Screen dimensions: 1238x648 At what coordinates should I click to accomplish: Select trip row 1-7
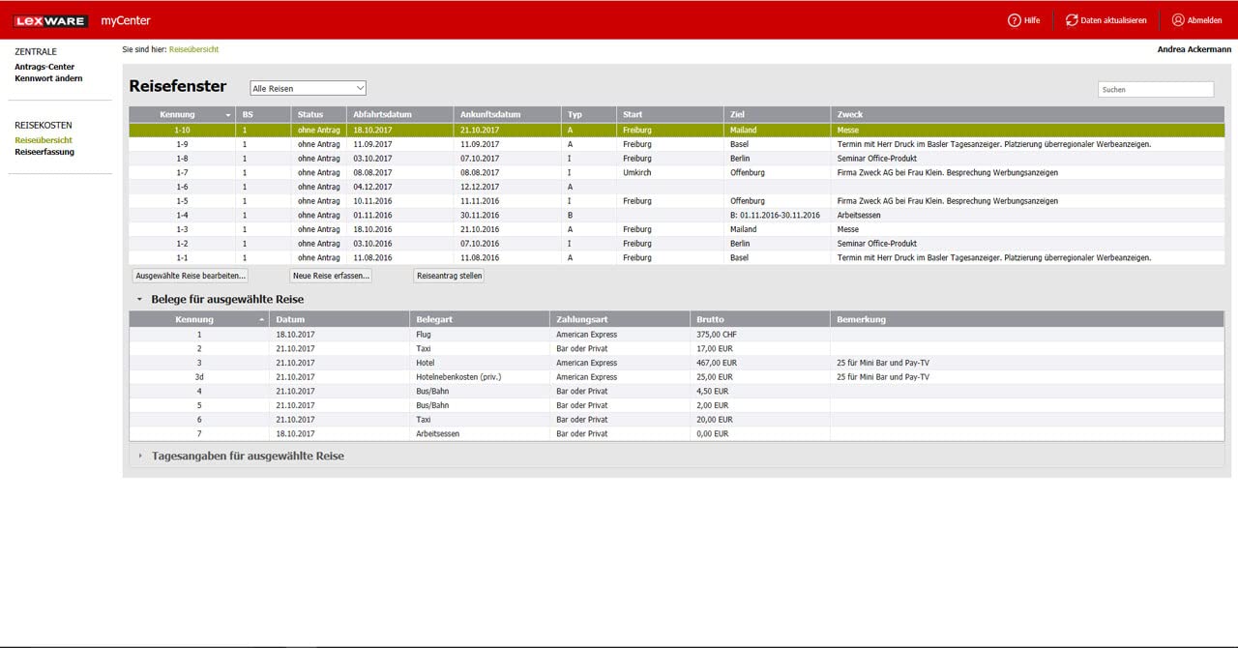[x=677, y=172]
